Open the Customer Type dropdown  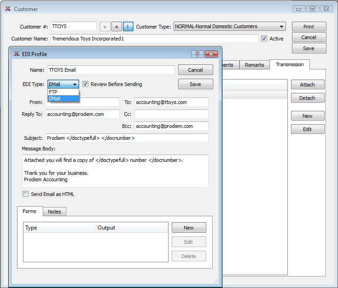coord(281,27)
